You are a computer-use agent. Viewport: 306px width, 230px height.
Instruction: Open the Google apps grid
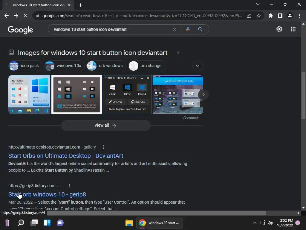[293, 29]
